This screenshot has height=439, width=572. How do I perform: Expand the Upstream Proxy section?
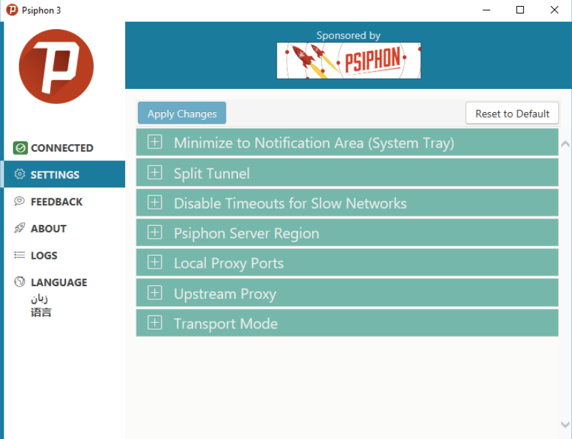pos(155,294)
